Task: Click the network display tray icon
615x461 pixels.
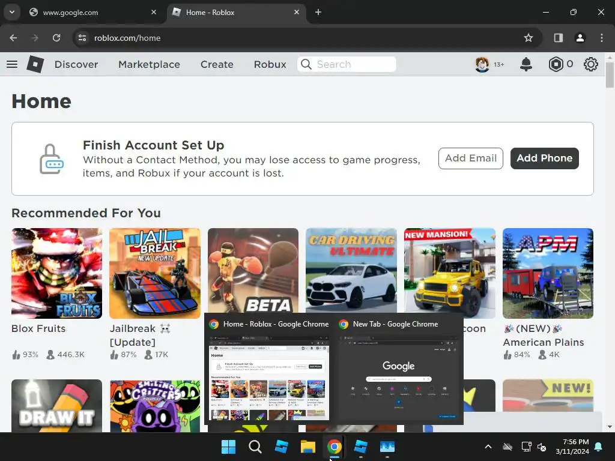Action: (526, 447)
